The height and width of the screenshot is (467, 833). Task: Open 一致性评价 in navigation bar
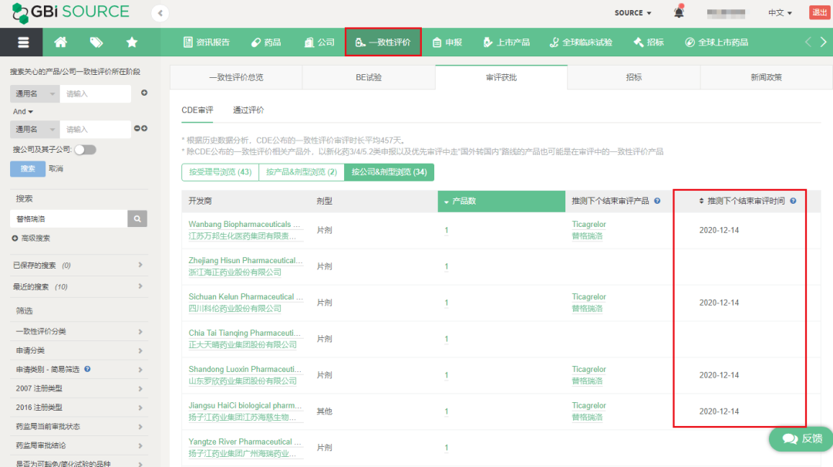383,42
